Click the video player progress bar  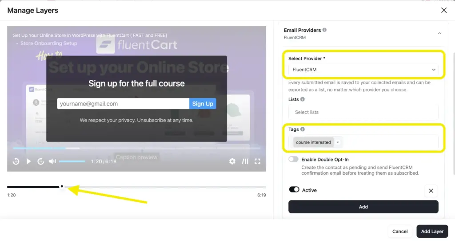(x=136, y=148)
